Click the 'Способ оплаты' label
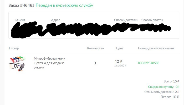This screenshot has width=184, height=105. point(152,20)
